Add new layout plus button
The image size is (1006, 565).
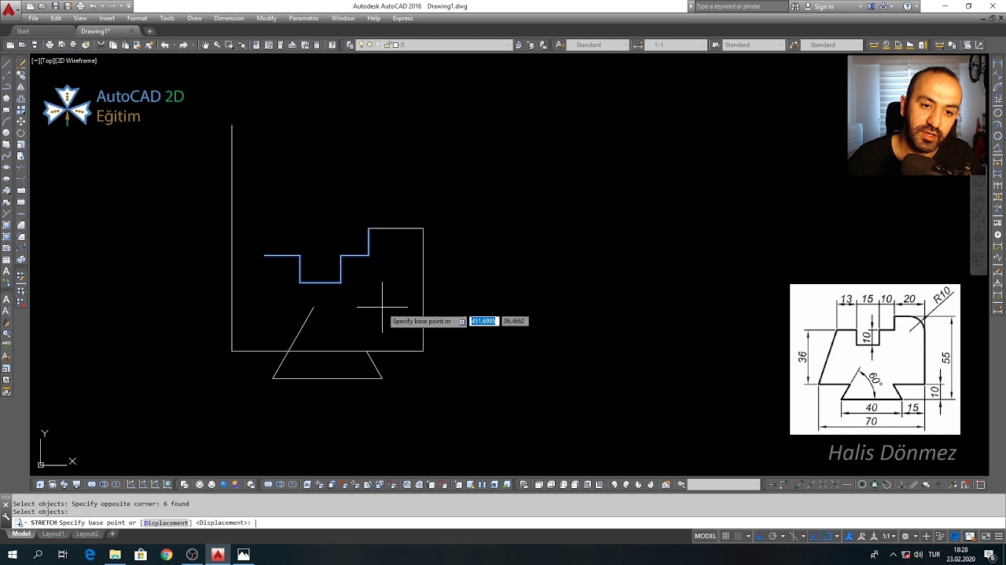[x=112, y=534]
